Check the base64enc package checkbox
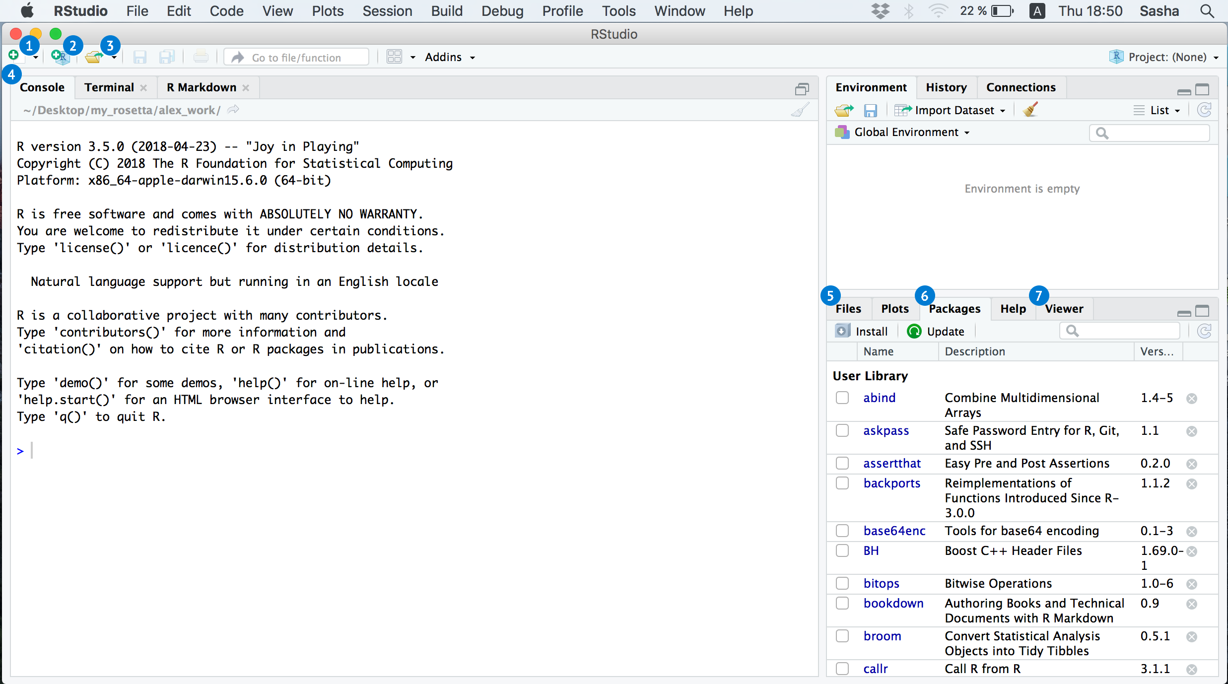 [x=842, y=531]
